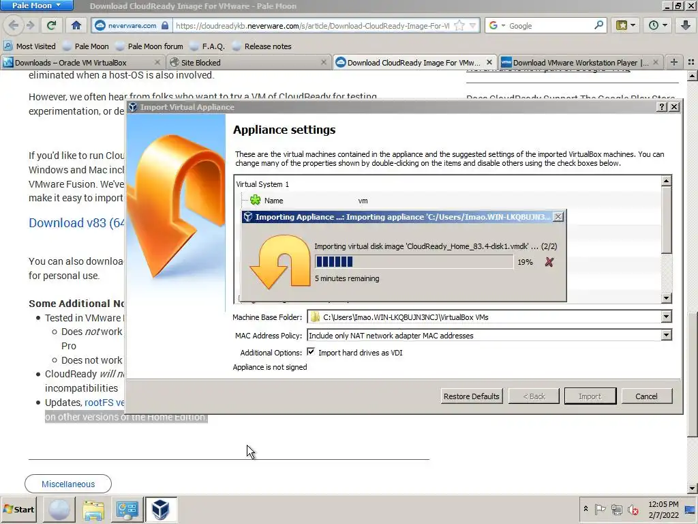Open the history clock button
698x524 pixels.
click(x=658, y=25)
